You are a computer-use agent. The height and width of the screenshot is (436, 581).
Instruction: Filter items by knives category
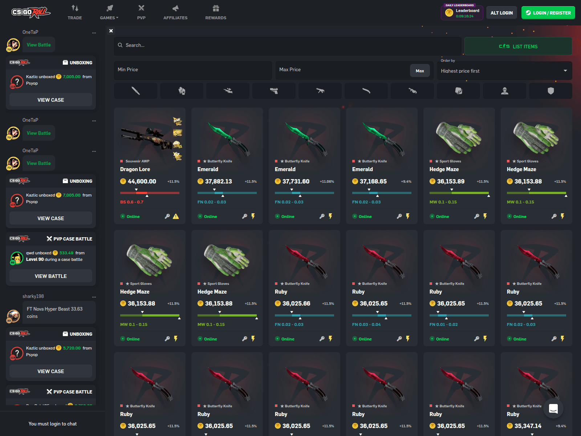click(135, 91)
